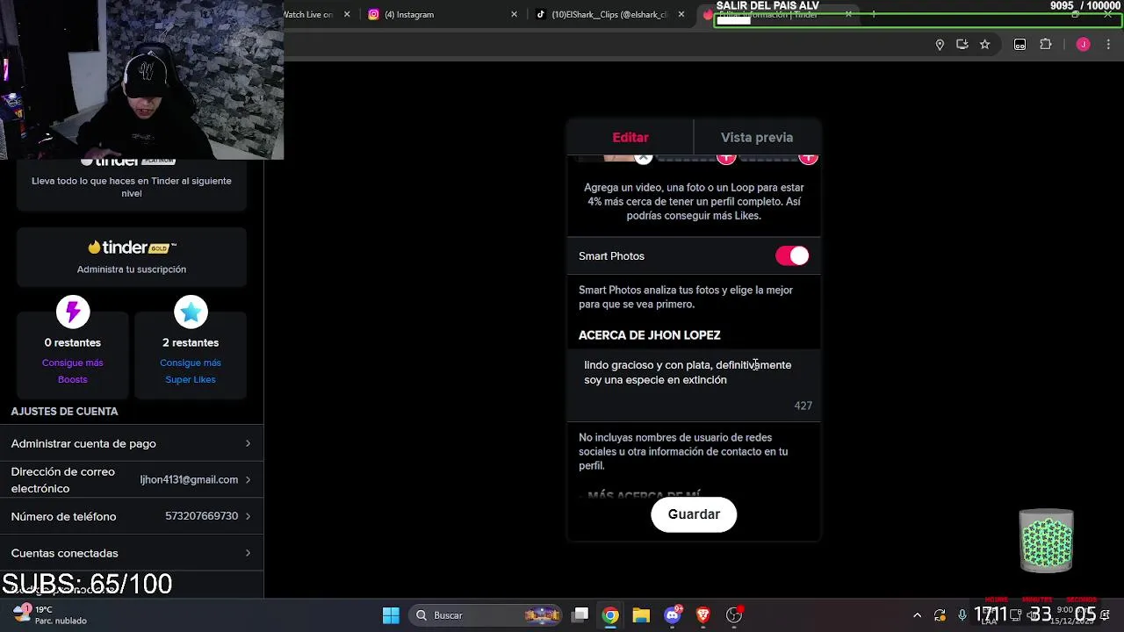Click the character counter 427

[803, 406]
